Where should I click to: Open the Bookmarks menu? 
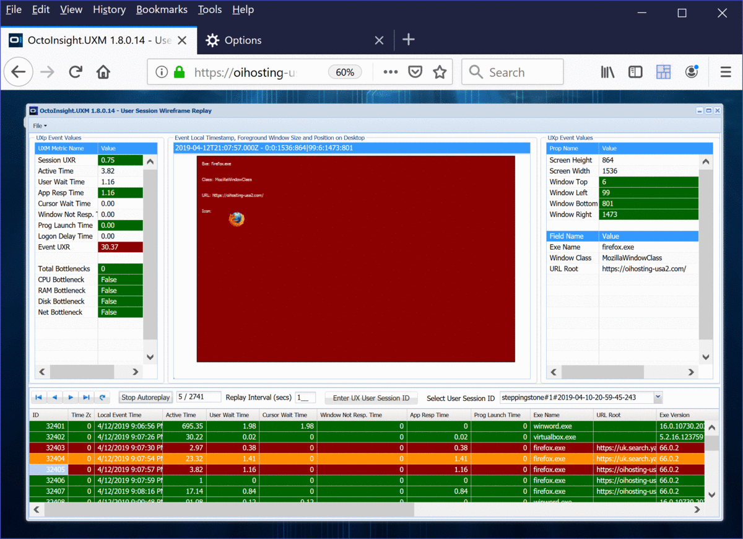tap(162, 10)
